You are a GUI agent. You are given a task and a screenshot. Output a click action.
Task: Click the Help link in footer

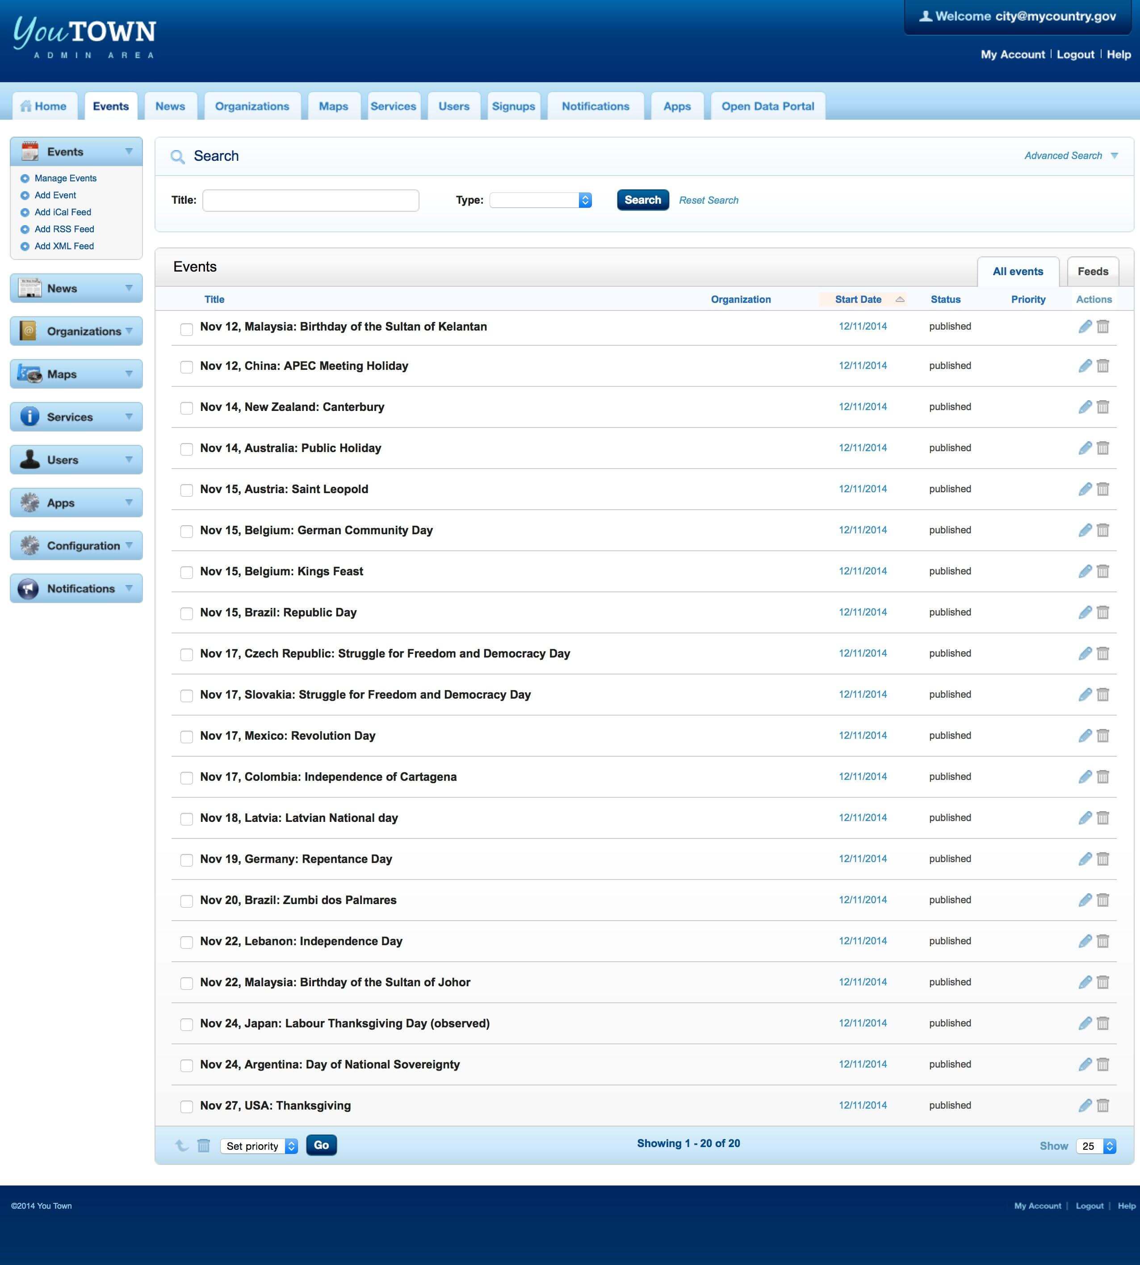tap(1126, 1206)
